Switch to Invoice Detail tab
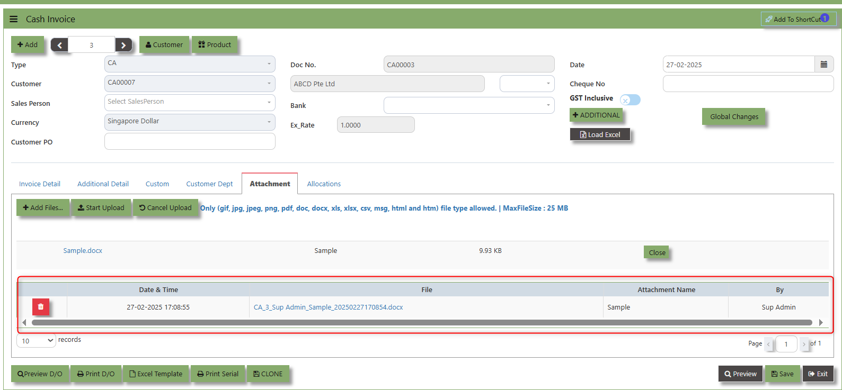Viewport: 842px width, 390px height. 40,184
